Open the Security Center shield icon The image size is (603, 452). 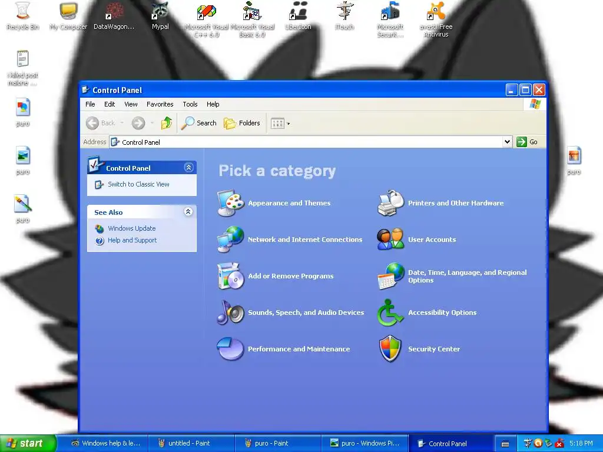point(391,349)
